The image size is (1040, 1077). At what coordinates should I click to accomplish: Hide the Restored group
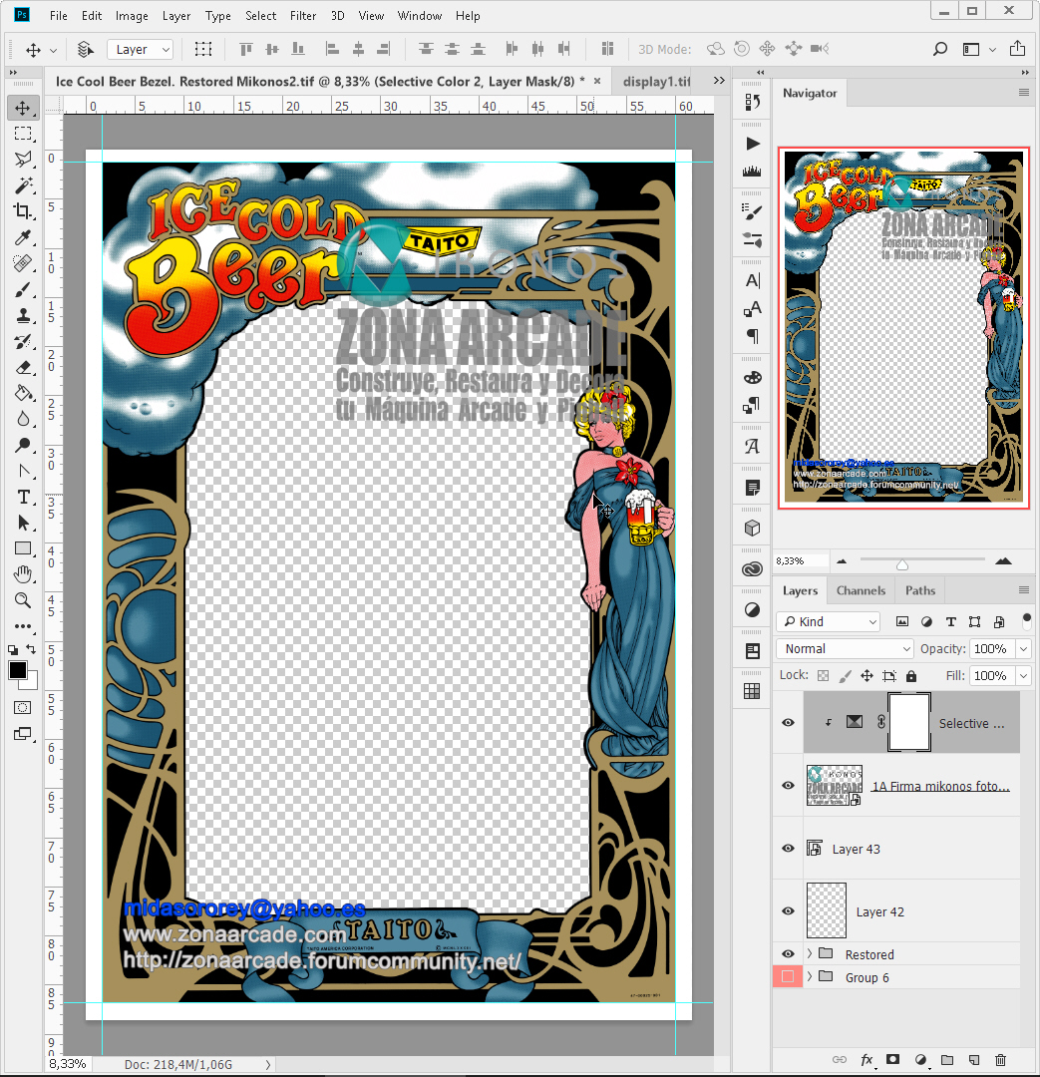click(788, 954)
